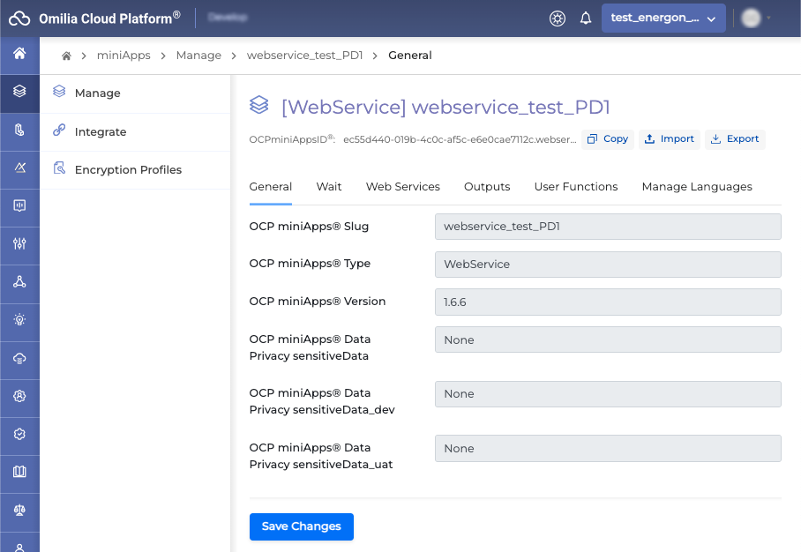801x552 pixels.
Task: Click the miniApps breadcrumb link
Action: [x=124, y=56]
